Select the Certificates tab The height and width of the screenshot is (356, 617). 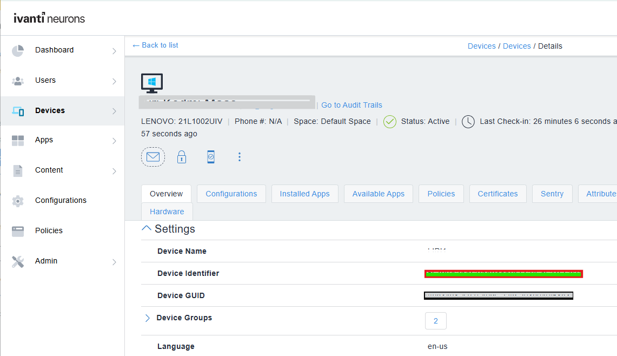click(497, 193)
